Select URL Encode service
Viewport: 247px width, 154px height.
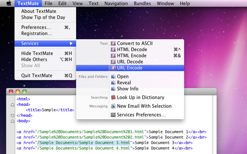pyautogui.click(x=130, y=68)
